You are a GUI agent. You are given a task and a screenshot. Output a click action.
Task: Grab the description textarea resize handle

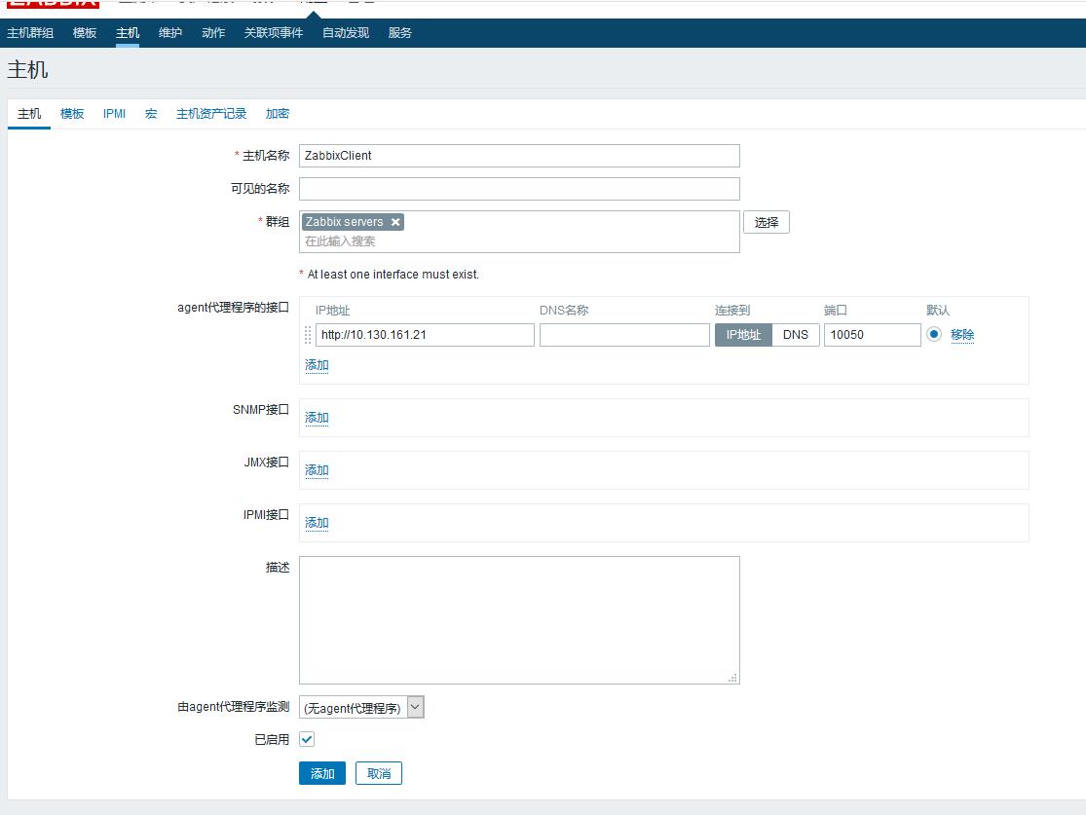(x=732, y=678)
